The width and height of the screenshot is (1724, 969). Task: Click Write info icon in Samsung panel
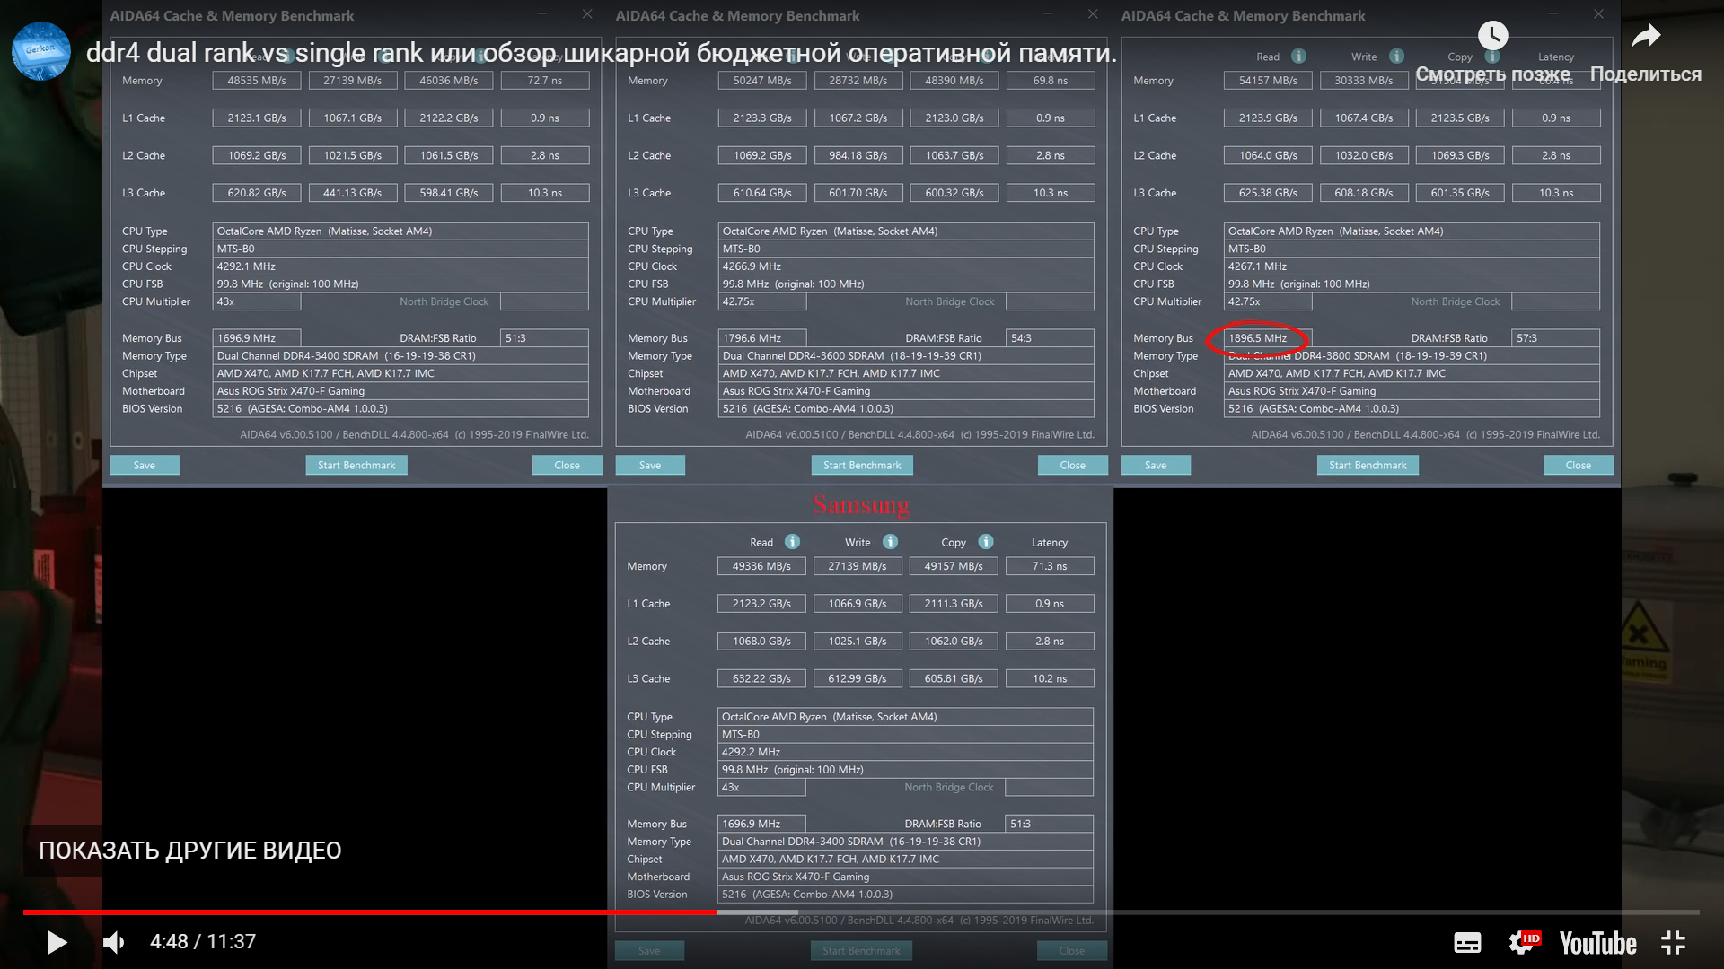(890, 542)
